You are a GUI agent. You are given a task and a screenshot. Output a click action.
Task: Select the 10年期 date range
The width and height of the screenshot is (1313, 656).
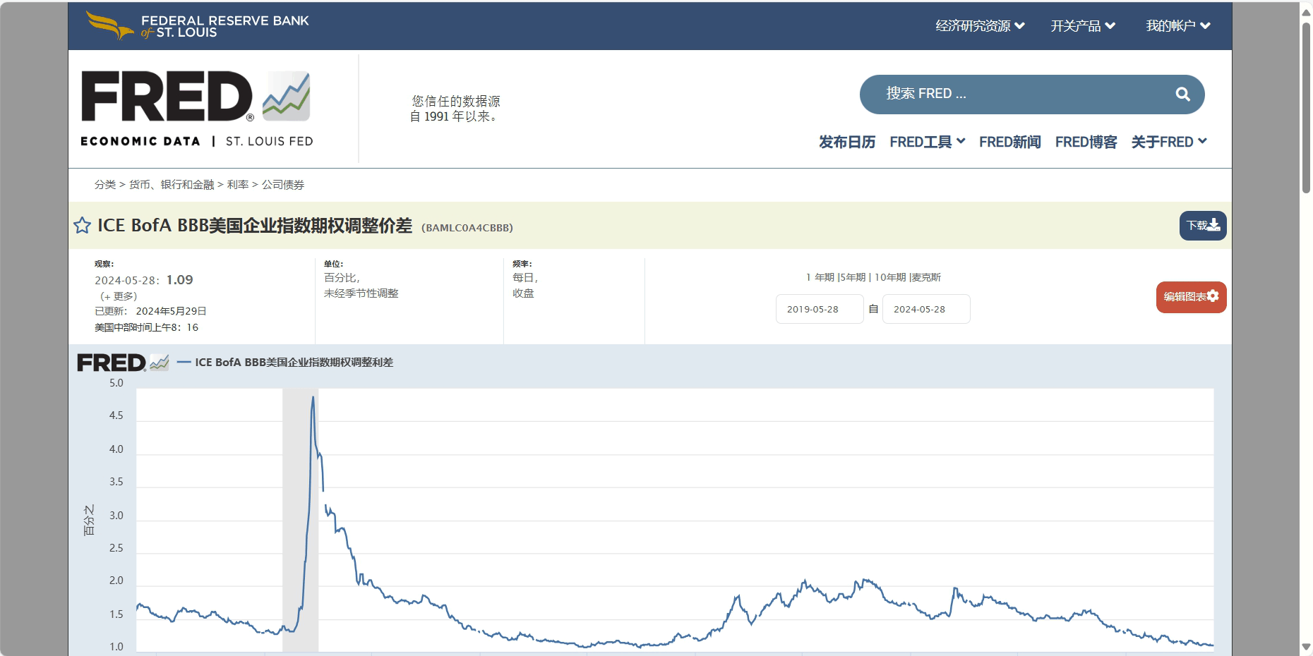[x=890, y=277]
